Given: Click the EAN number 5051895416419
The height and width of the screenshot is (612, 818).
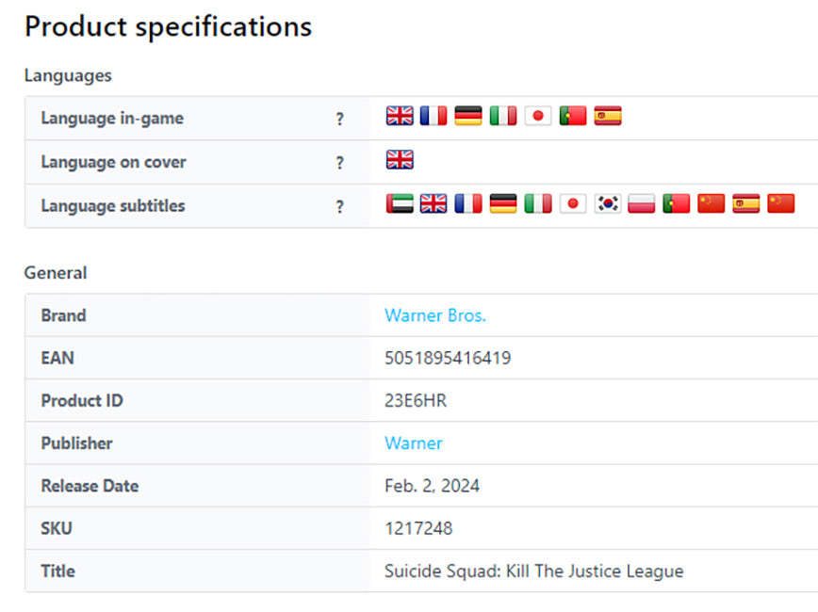Looking at the screenshot, I should click(448, 358).
